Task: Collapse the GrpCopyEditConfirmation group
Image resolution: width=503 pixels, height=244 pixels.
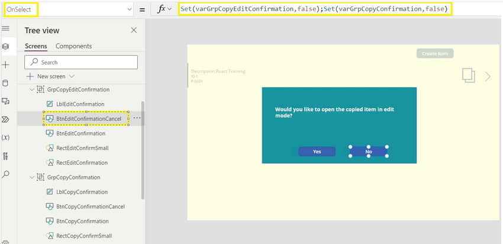Action: [x=31, y=89]
